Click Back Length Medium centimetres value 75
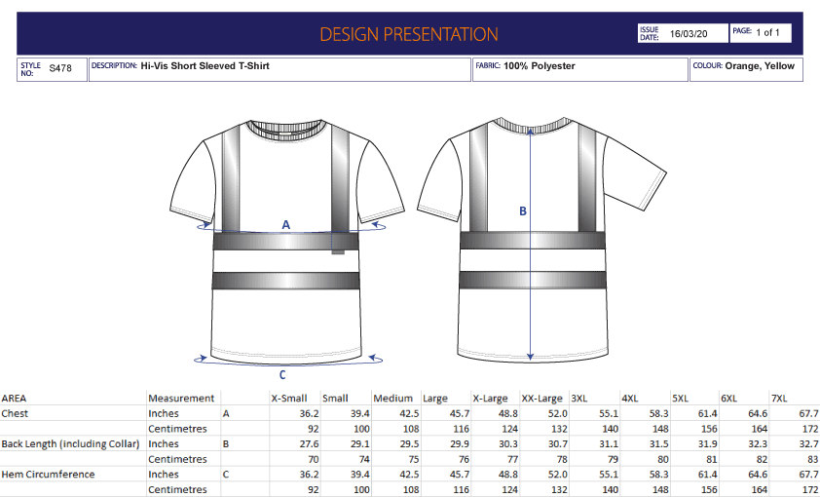Image resolution: width=820 pixels, height=497 pixels. pyautogui.click(x=414, y=459)
